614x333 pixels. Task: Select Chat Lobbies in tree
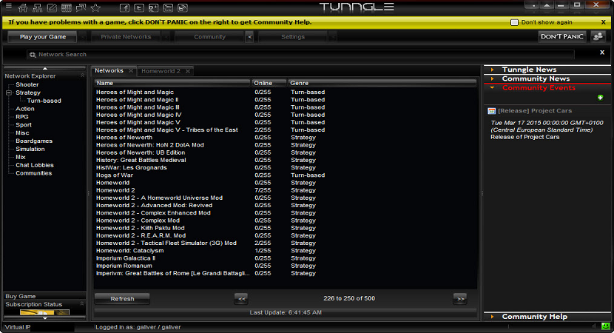click(x=35, y=165)
